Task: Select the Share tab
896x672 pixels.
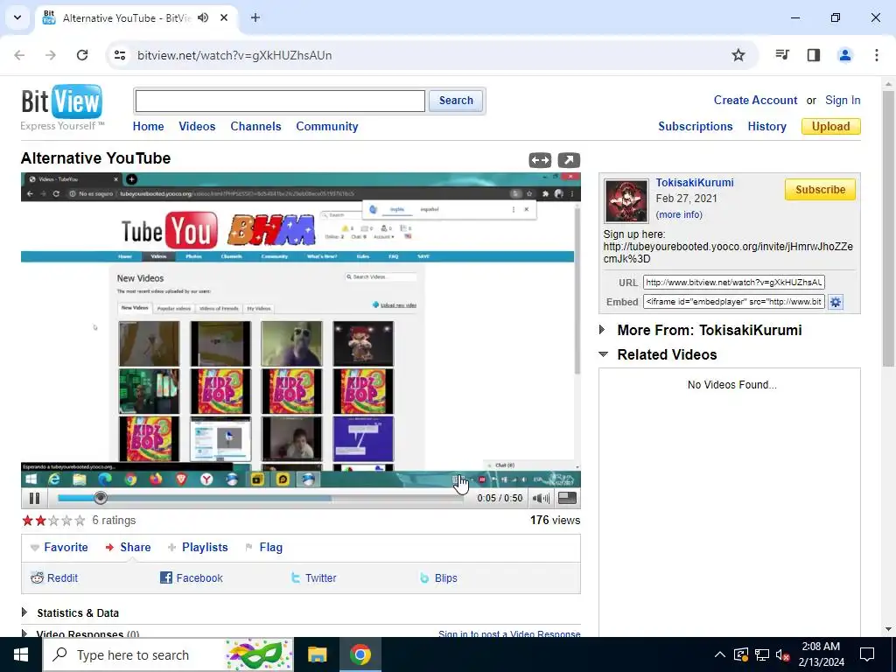Action: click(128, 547)
